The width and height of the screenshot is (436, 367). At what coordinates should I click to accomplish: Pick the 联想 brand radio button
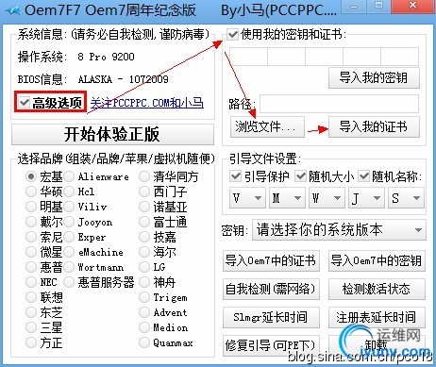click(31, 297)
